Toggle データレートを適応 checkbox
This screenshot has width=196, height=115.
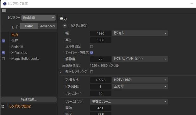pyautogui.click(x=92, y=53)
